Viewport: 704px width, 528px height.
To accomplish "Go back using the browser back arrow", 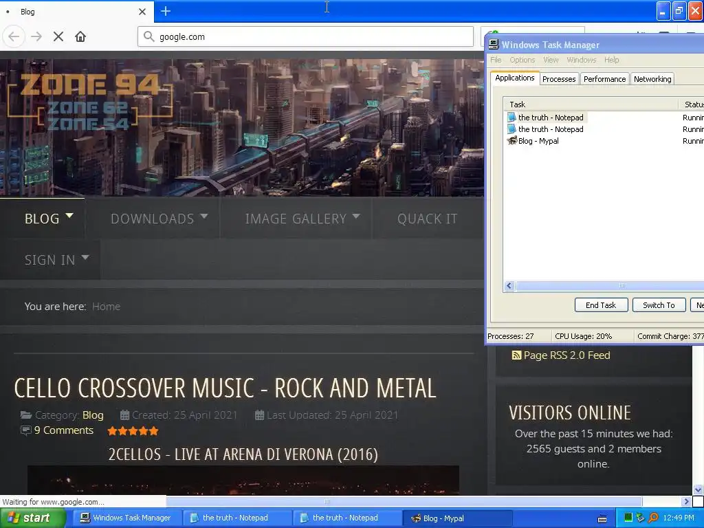I will 14,36.
